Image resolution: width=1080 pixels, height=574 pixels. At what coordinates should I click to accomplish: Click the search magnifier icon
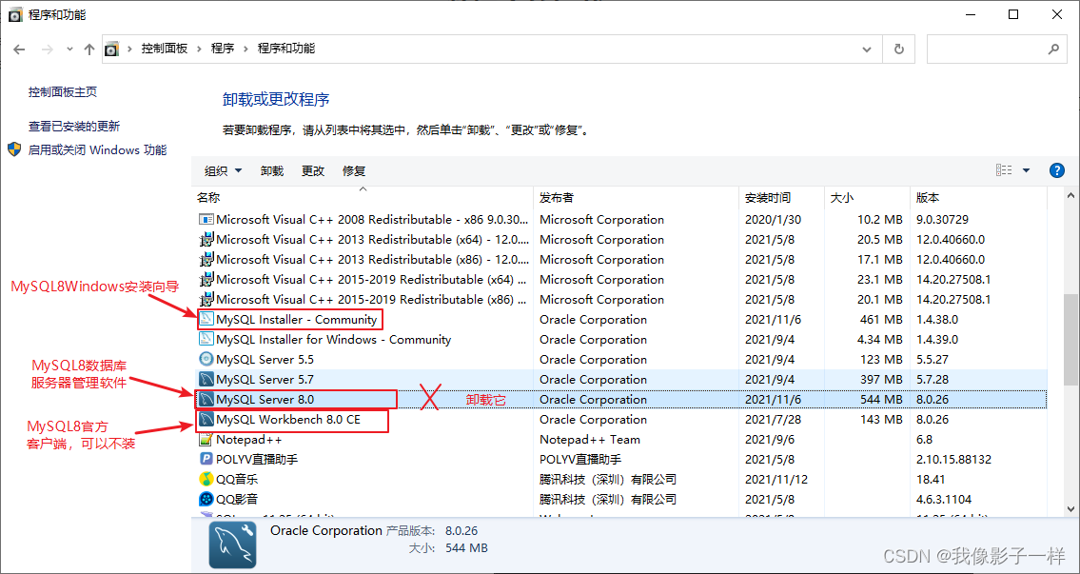click(x=1053, y=49)
